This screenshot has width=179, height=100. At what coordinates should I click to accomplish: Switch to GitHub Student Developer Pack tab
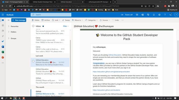coord(43,2)
